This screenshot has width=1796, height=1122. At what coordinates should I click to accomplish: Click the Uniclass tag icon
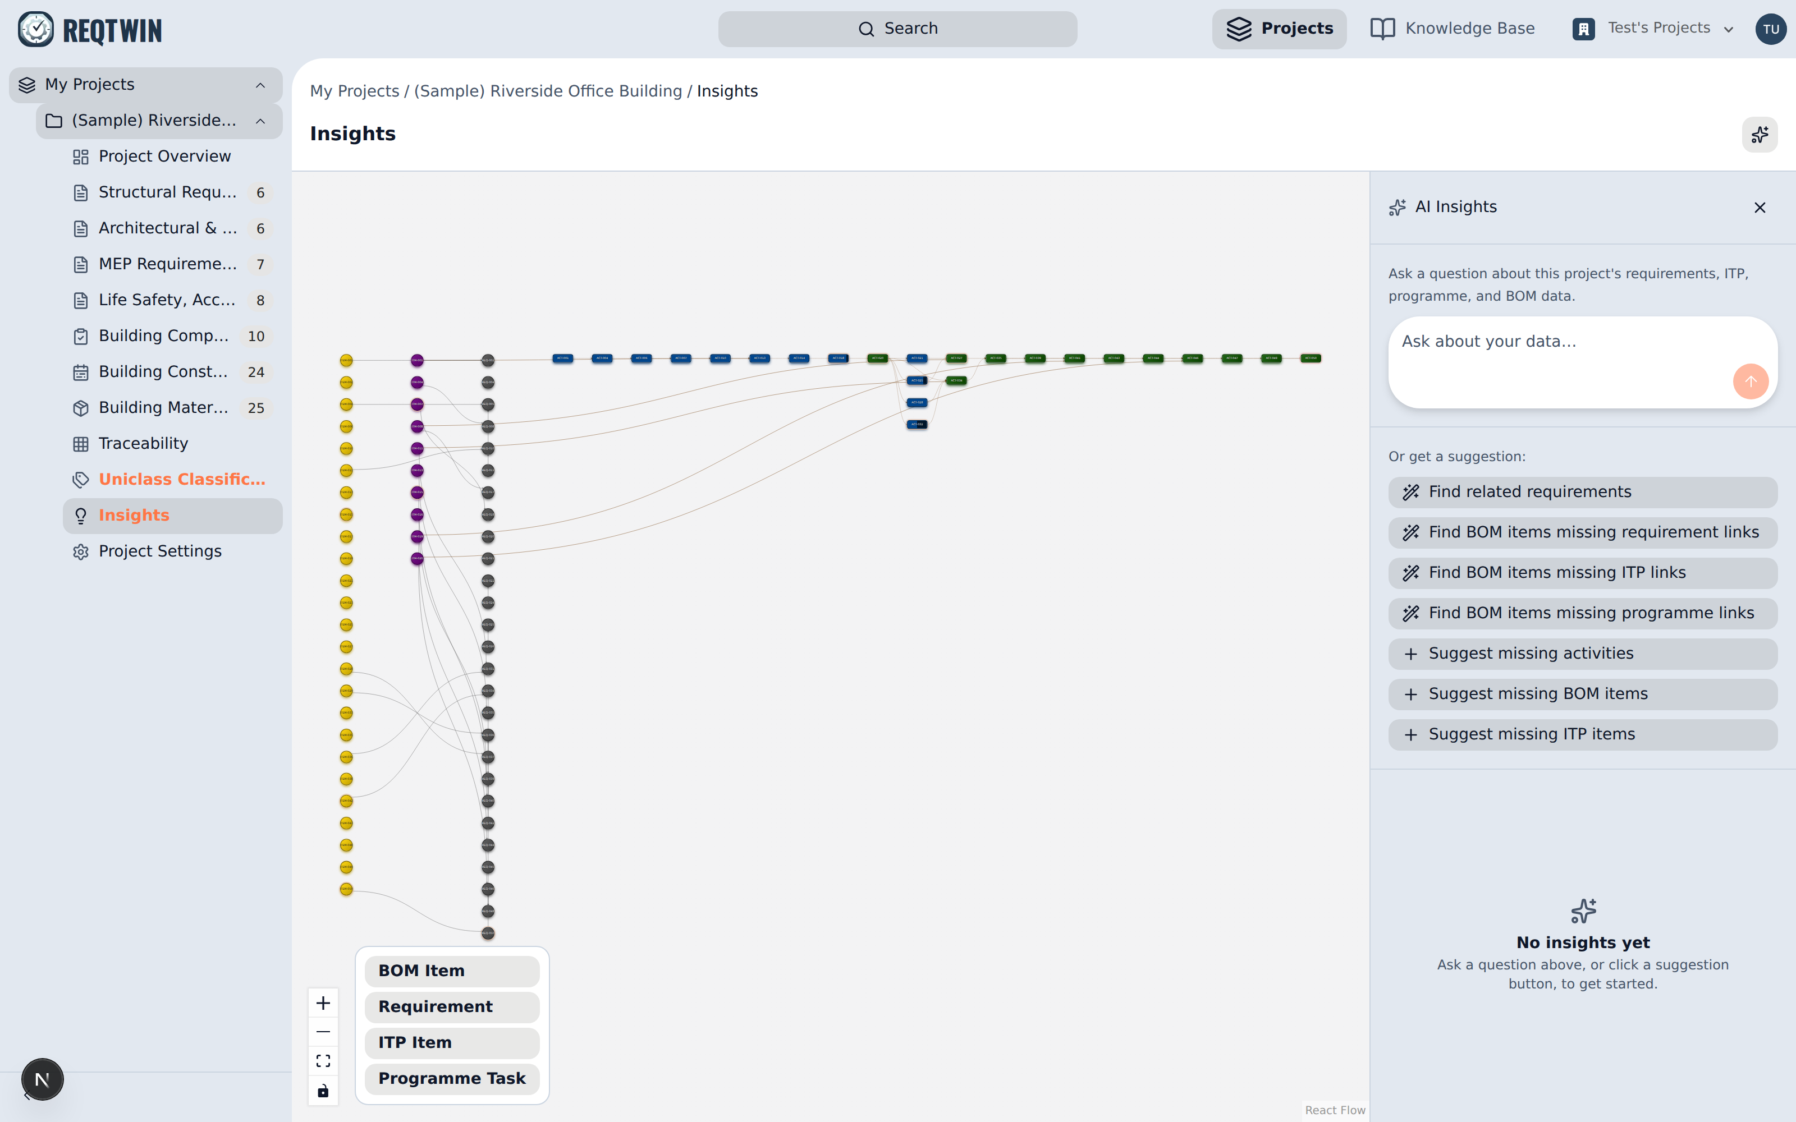click(x=81, y=479)
